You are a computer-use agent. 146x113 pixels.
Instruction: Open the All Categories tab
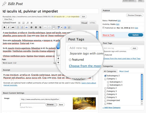(x=110, y=71)
